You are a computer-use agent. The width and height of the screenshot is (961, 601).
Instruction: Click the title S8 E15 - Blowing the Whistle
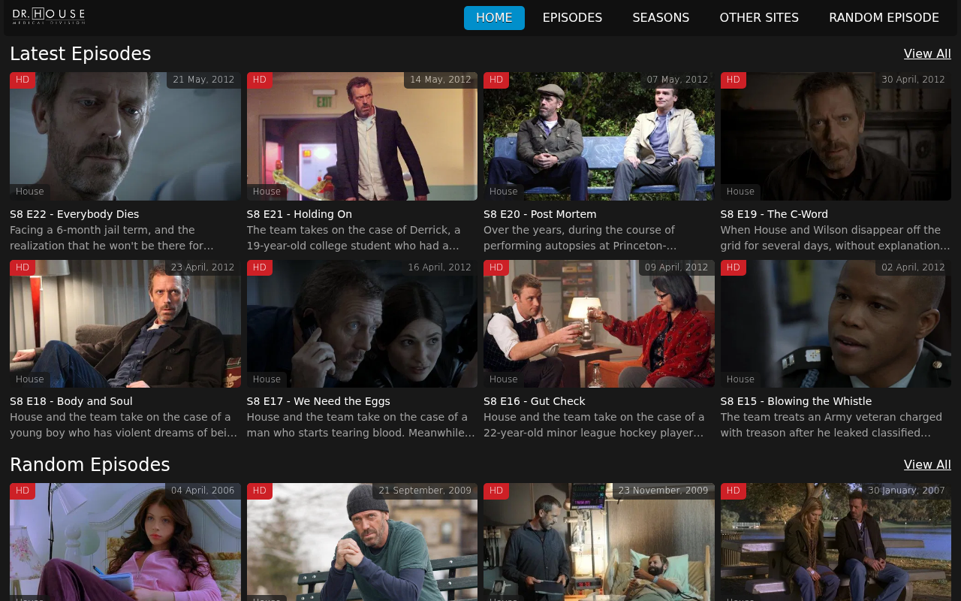click(796, 401)
